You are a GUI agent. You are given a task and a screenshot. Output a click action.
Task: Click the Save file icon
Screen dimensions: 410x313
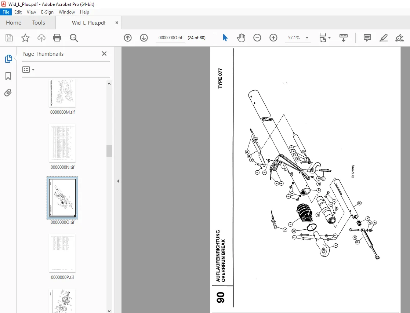[9, 38]
